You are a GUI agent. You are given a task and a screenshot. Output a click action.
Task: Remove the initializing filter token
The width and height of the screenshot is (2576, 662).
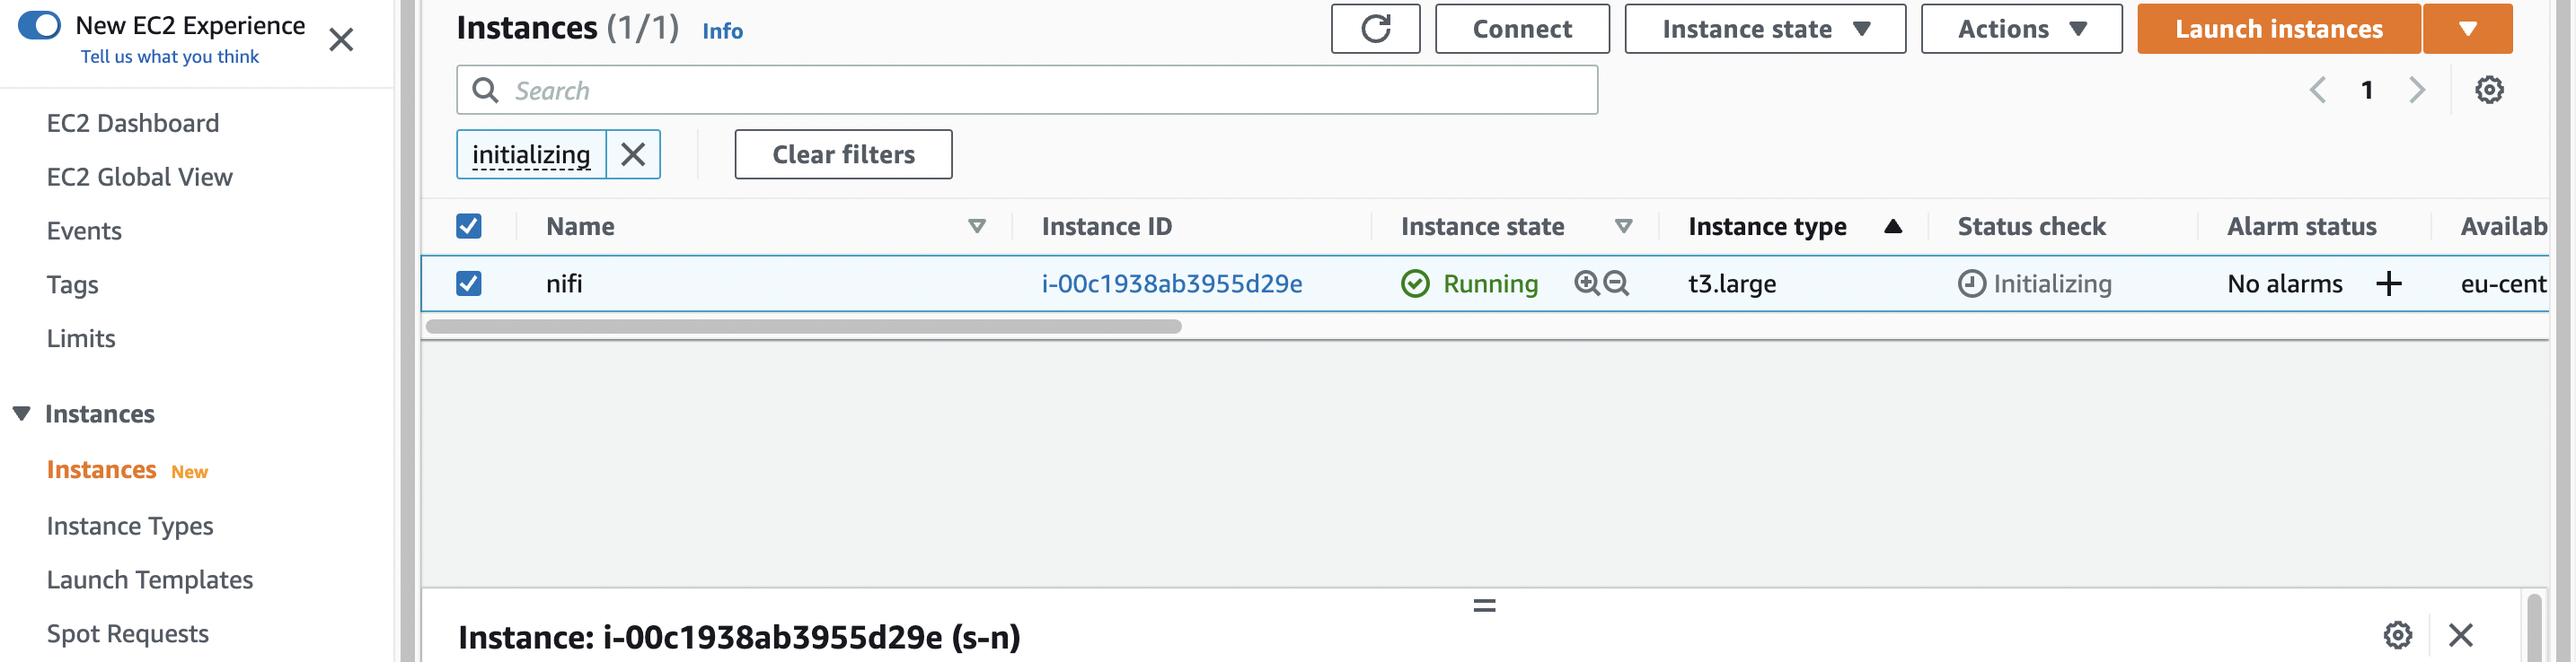coord(633,153)
